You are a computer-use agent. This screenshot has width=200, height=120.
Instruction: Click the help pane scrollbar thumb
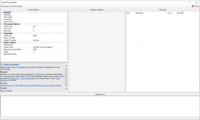(66, 77)
